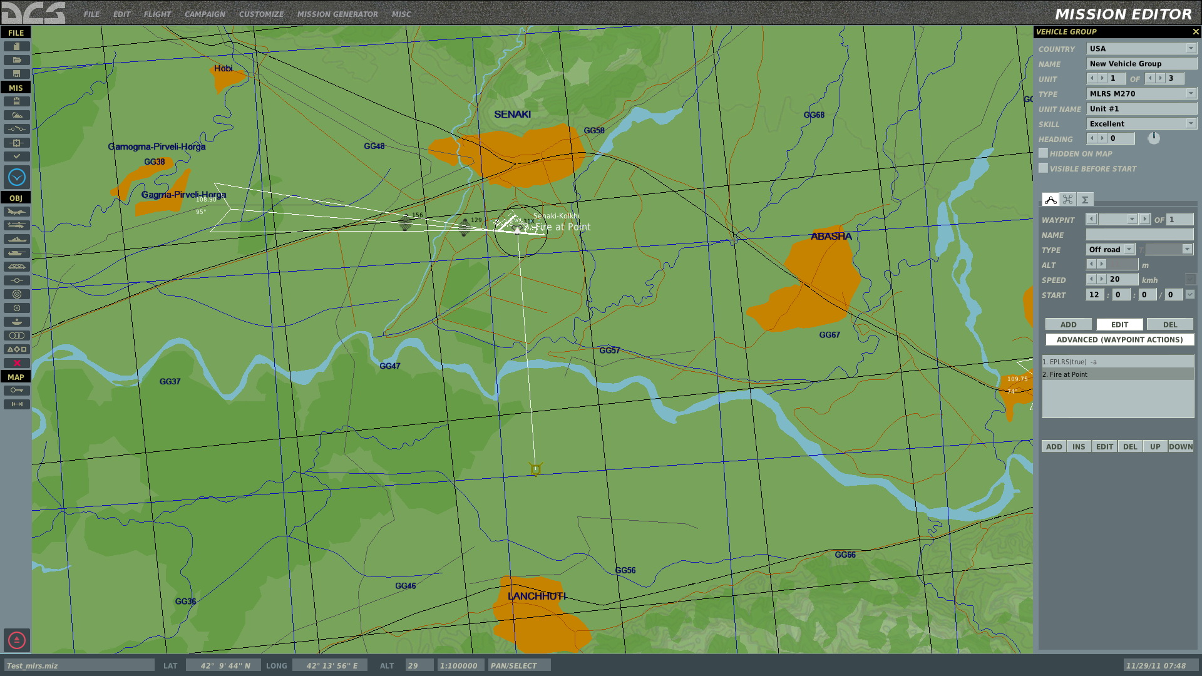The height and width of the screenshot is (676, 1202).
Task: Toggle the VISIBLE BEFORE START checkbox
Action: [1043, 168]
